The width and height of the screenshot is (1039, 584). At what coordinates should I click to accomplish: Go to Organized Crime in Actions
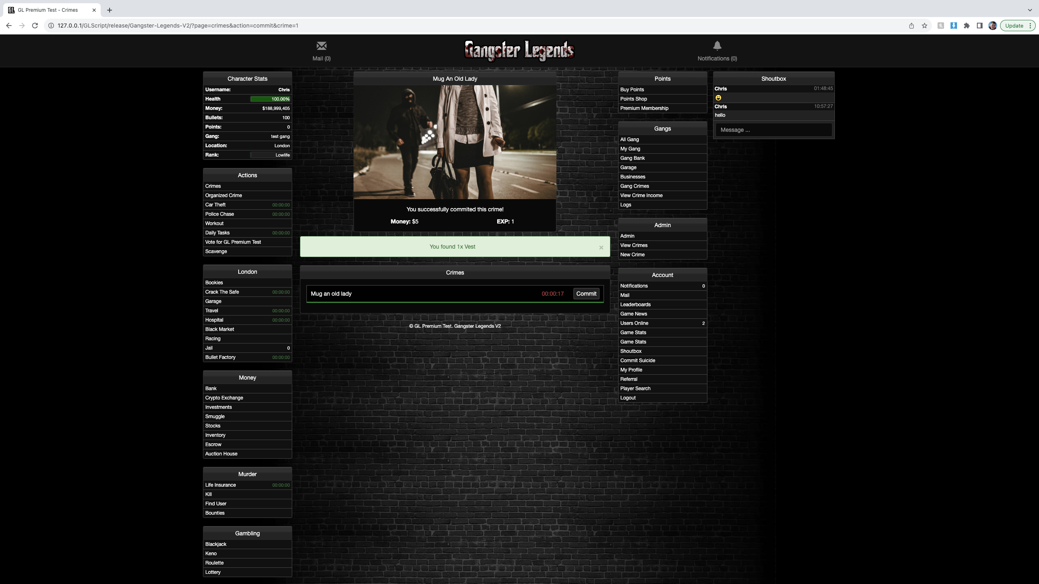click(x=224, y=195)
